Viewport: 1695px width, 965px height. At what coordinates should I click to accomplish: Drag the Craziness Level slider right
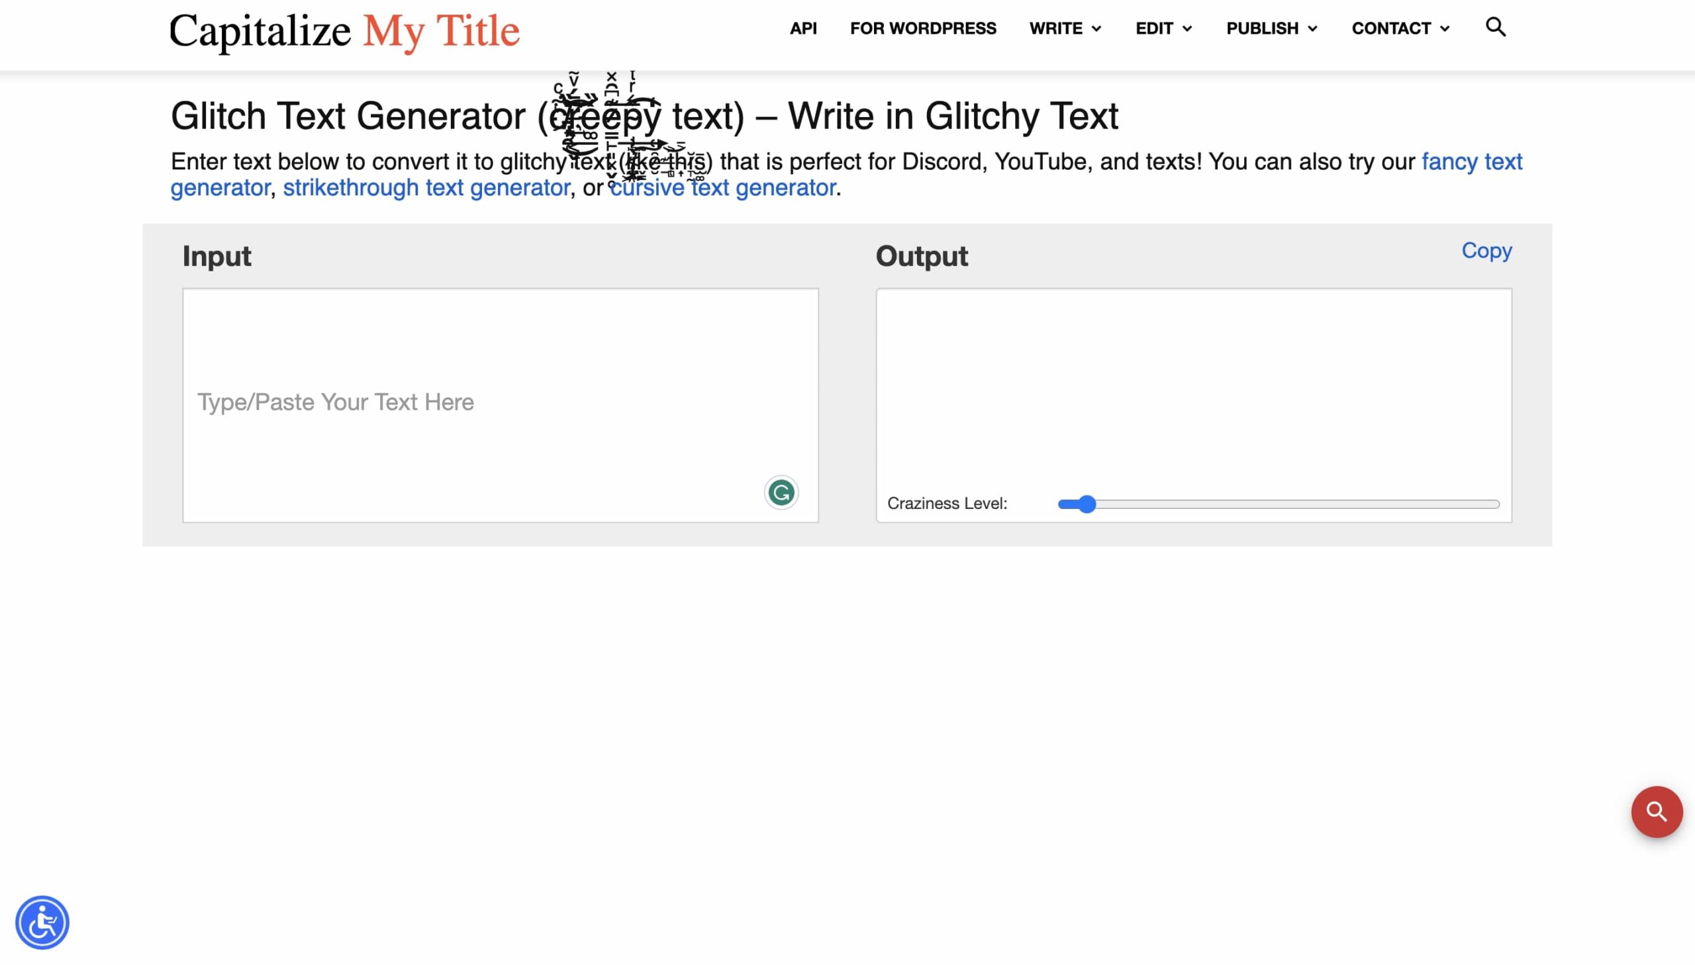pyautogui.click(x=1083, y=503)
